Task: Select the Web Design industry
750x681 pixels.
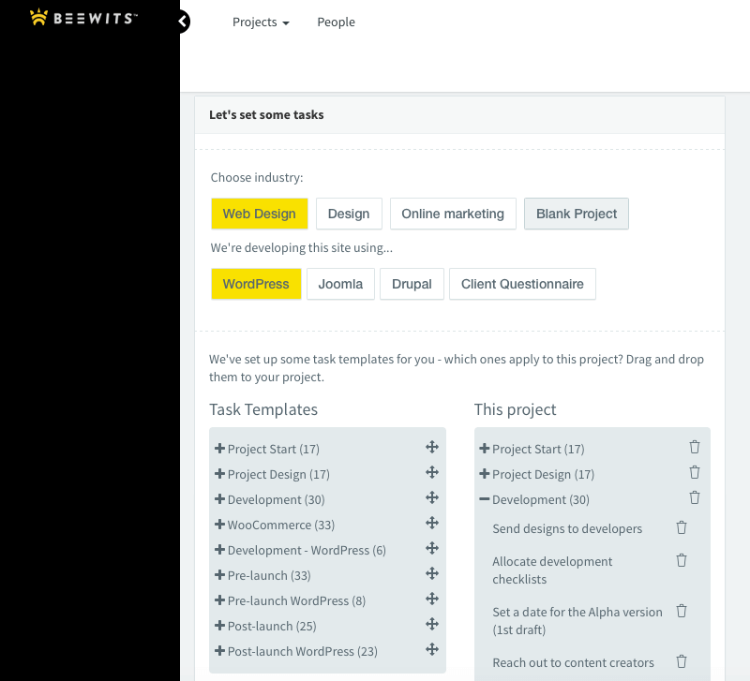Action: click(260, 214)
